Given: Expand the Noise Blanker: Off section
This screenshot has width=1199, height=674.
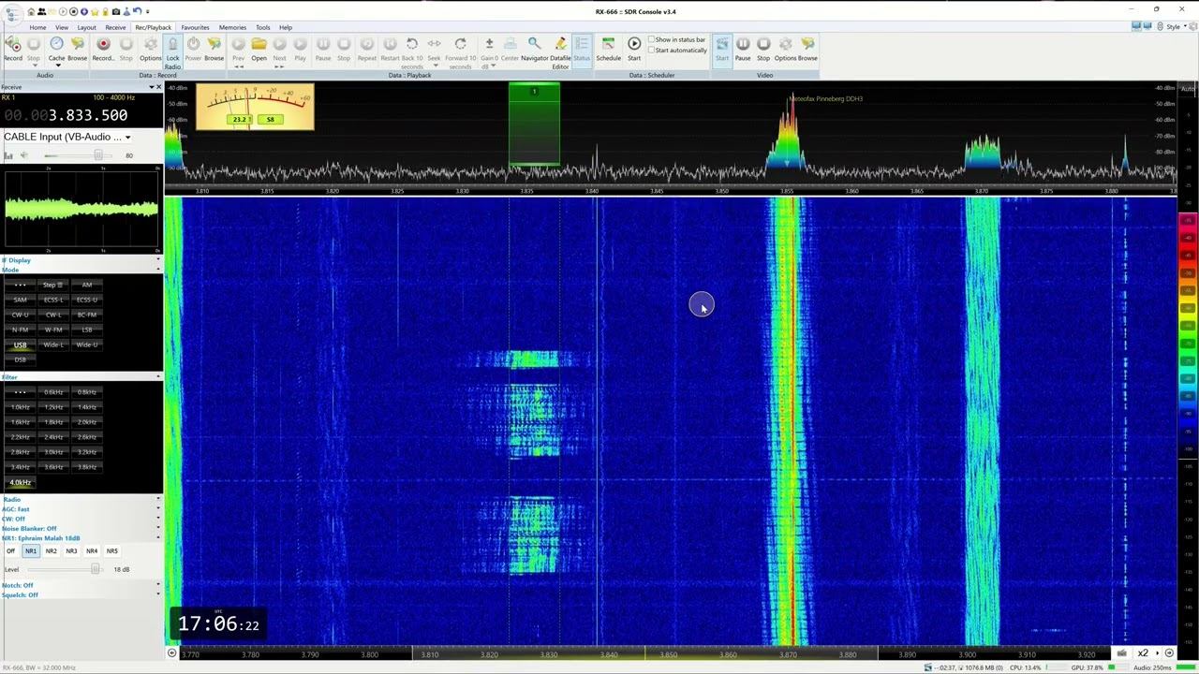Looking at the screenshot, I should click(157, 528).
